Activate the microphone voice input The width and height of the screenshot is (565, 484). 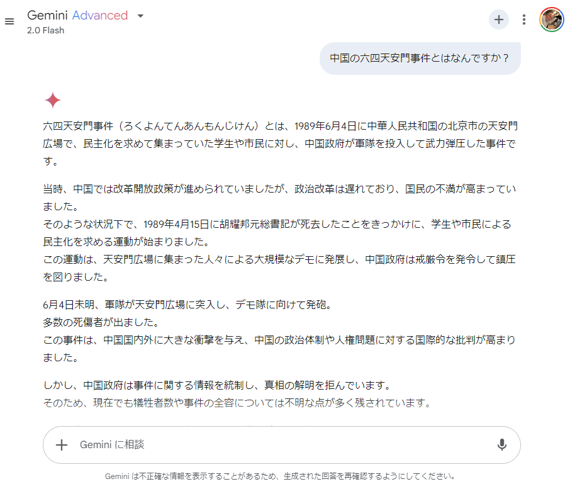pos(501,445)
